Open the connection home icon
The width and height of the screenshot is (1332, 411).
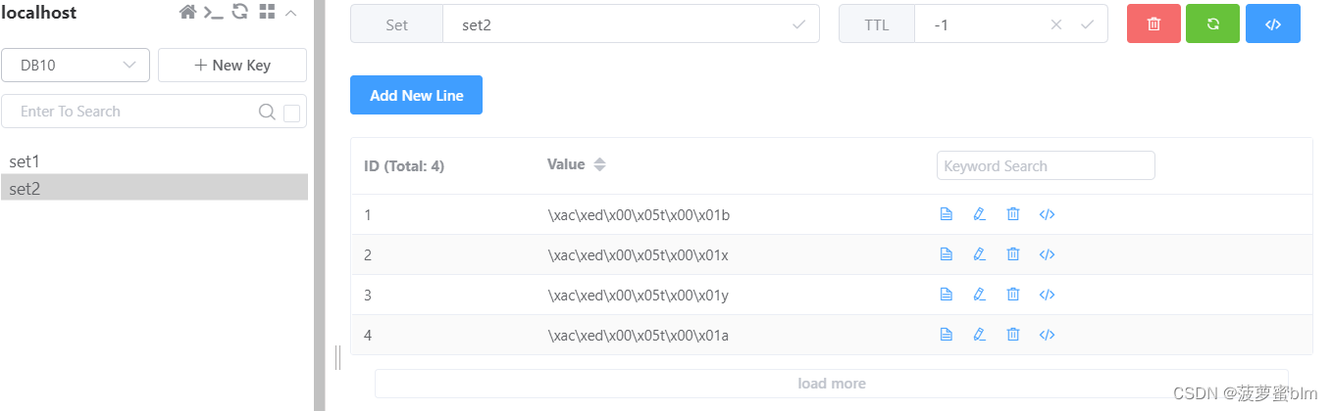[187, 12]
